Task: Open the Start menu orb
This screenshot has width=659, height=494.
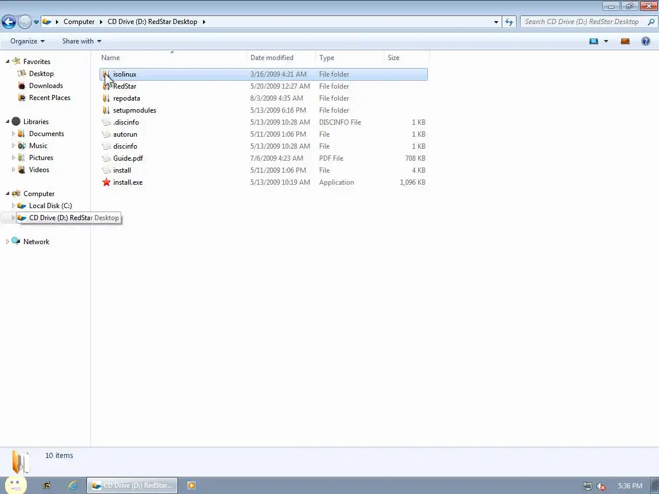Action: click(15, 485)
